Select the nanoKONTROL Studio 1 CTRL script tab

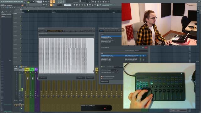[x=55, y=31]
